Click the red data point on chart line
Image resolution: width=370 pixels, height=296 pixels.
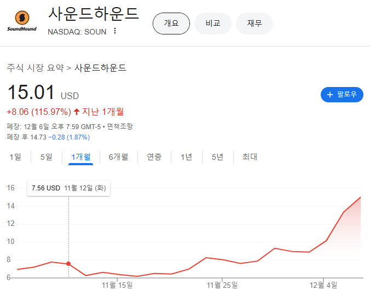pyautogui.click(x=68, y=264)
